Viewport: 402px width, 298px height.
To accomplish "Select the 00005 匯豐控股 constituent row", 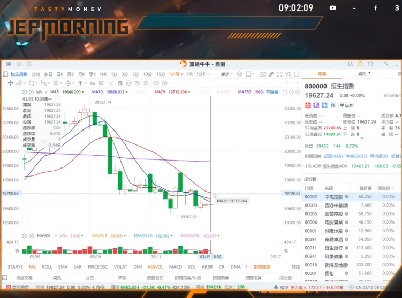I will (351, 213).
